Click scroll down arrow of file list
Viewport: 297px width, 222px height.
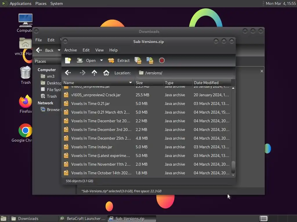[x=233, y=175]
